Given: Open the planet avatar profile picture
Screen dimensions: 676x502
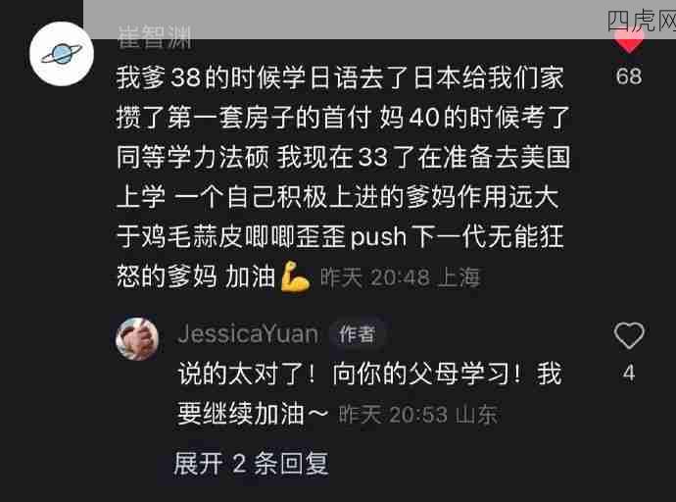Looking at the screenshot, I should pyautogui.click(x=62, y=54).
